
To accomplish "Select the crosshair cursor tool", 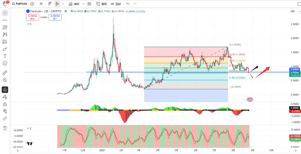I will click(x=5, y=13).
